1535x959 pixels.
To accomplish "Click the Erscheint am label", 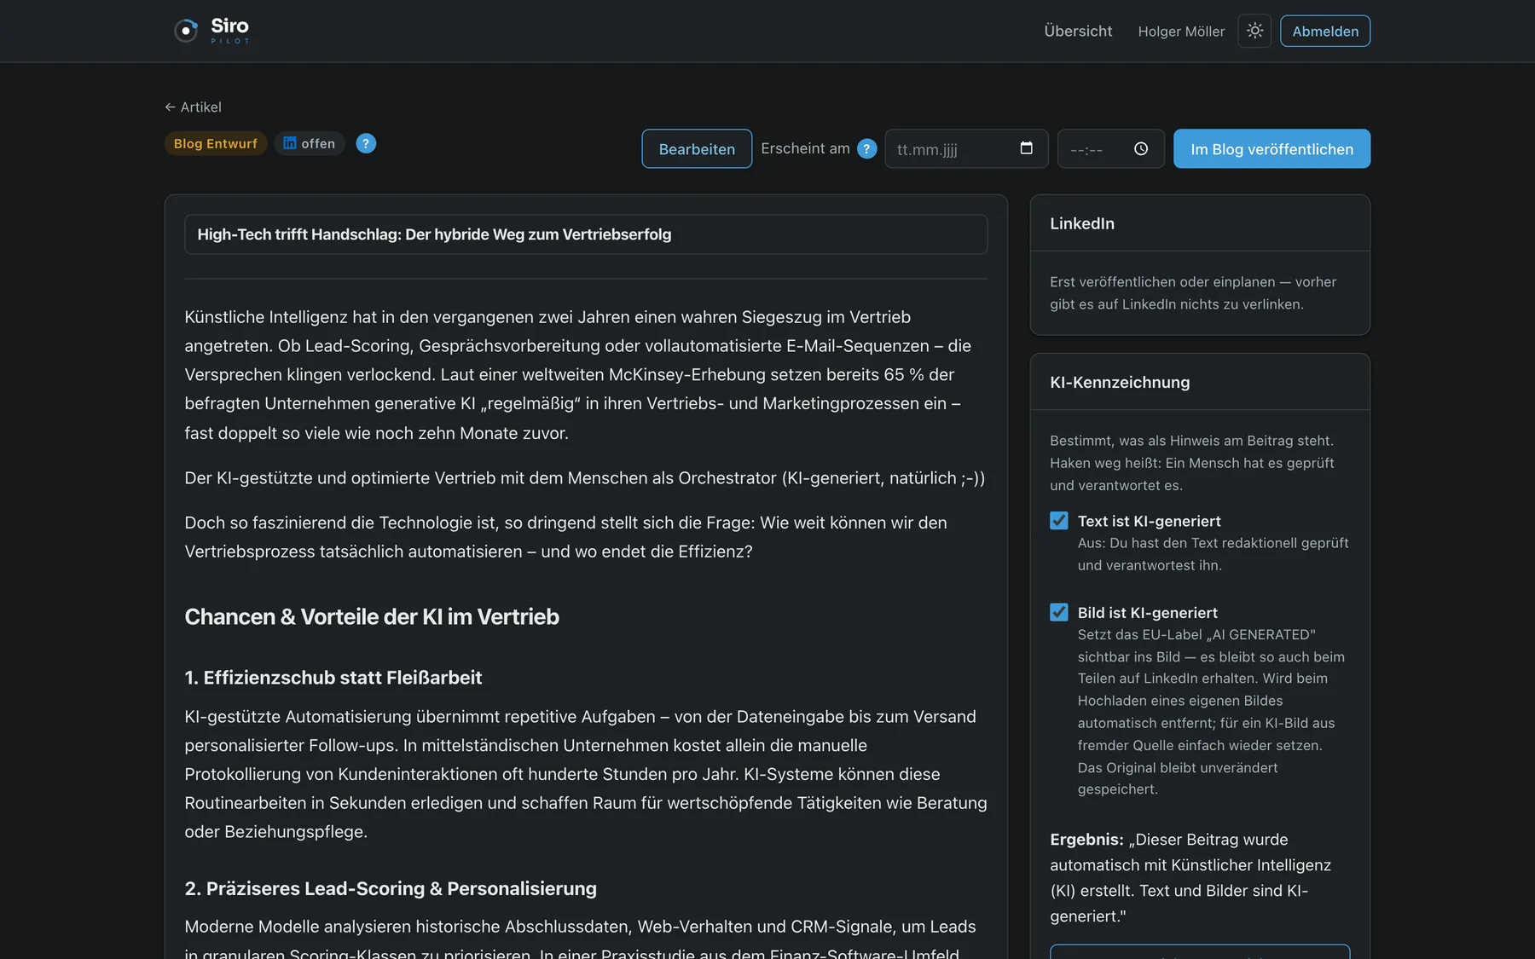I will tap(805, 148).
